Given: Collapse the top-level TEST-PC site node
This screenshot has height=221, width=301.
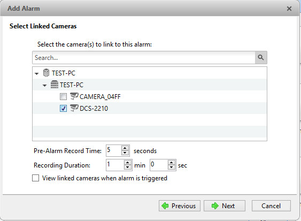Looking at the screenshot, I should point(37,73).
